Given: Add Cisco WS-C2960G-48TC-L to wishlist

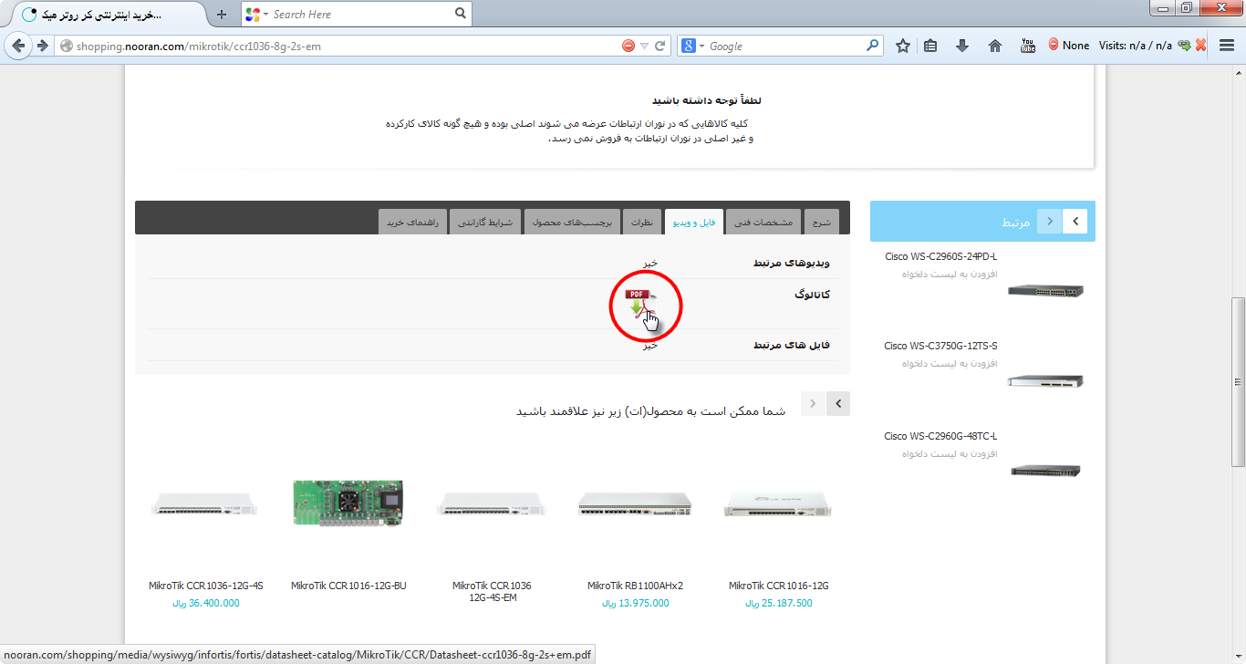Looking at the screenshot, I should click(x=950, y=453).
